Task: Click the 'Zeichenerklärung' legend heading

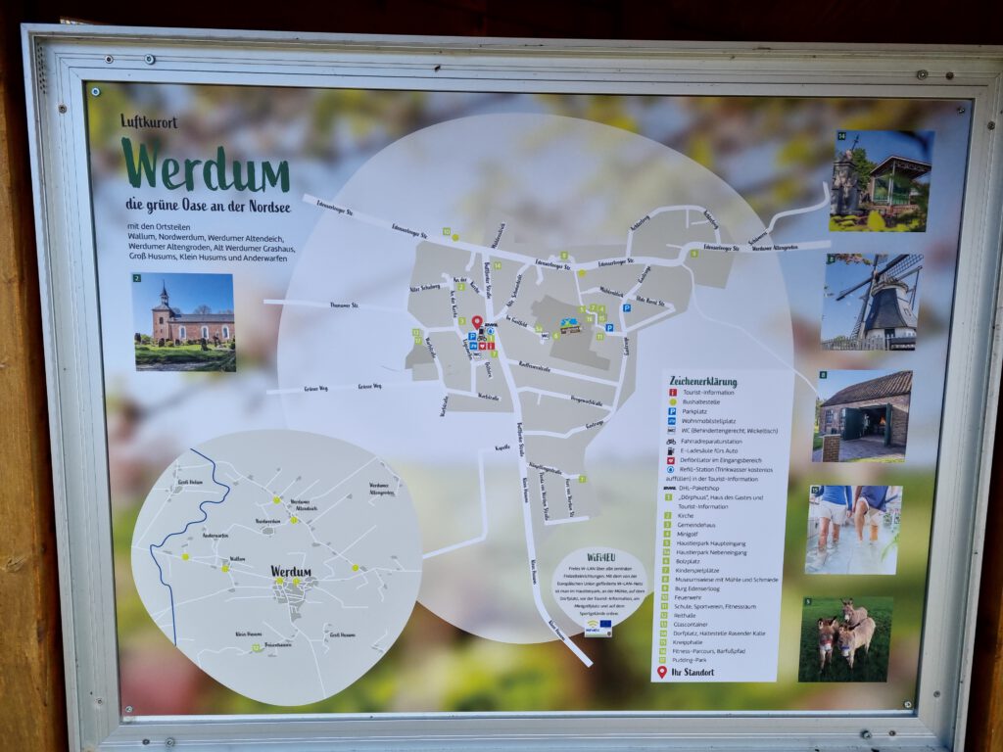Action: [x=702, y=381]
